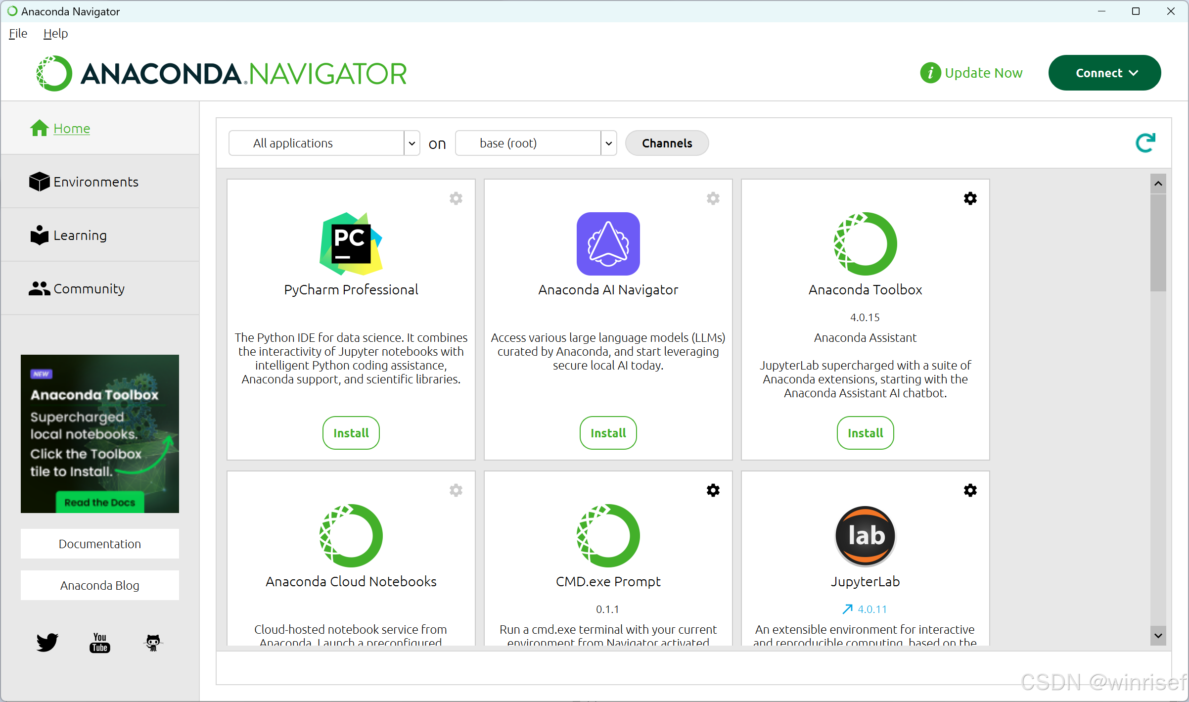Click the refresh icon at top right

pyautogui.click(x=1145, y=143)
